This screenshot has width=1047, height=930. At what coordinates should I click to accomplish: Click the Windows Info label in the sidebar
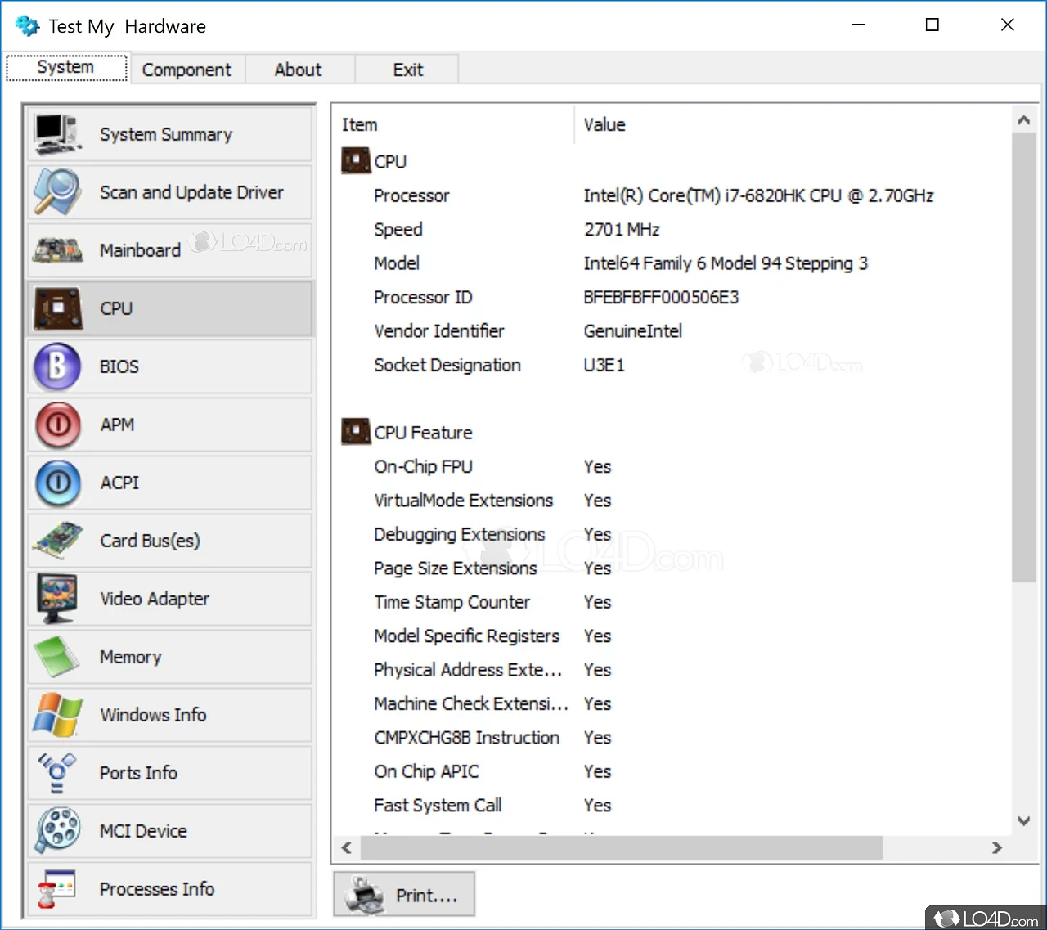pos(153,715)
